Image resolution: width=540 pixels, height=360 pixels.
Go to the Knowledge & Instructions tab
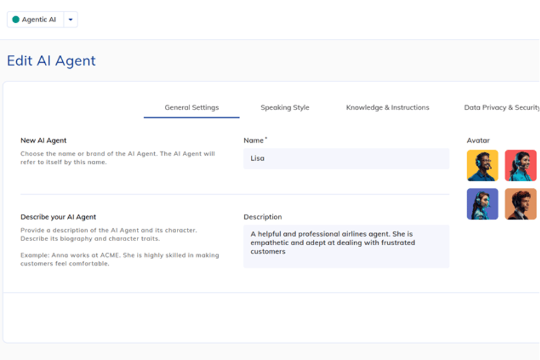(x=388, y=108)
